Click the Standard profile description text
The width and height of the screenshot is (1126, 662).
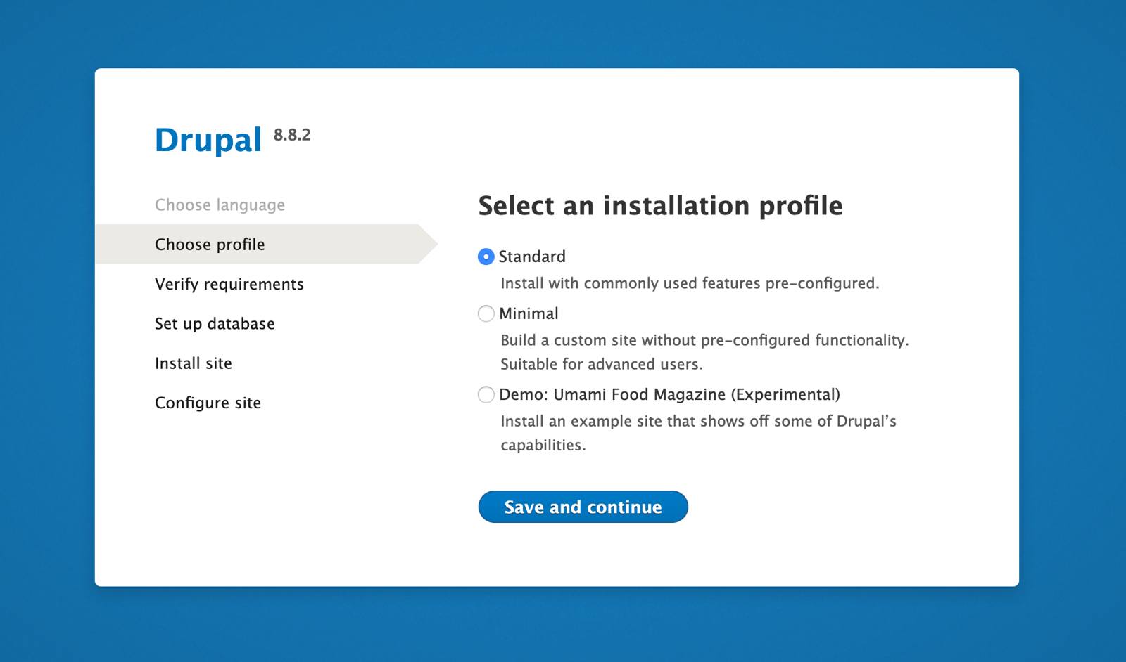tap(690, 284)
